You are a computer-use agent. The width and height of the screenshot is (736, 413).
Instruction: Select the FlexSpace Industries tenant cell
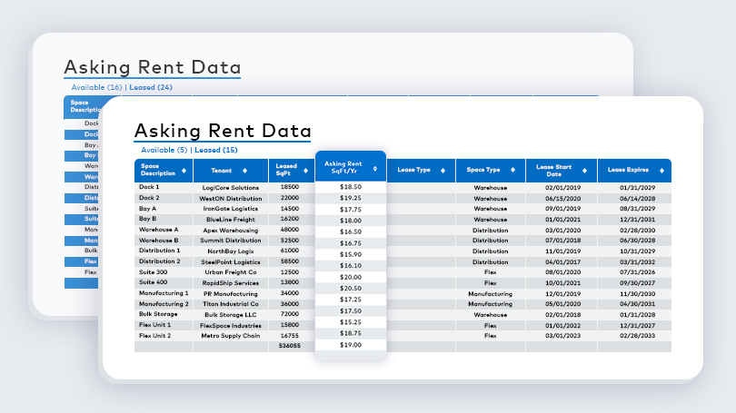231,326
